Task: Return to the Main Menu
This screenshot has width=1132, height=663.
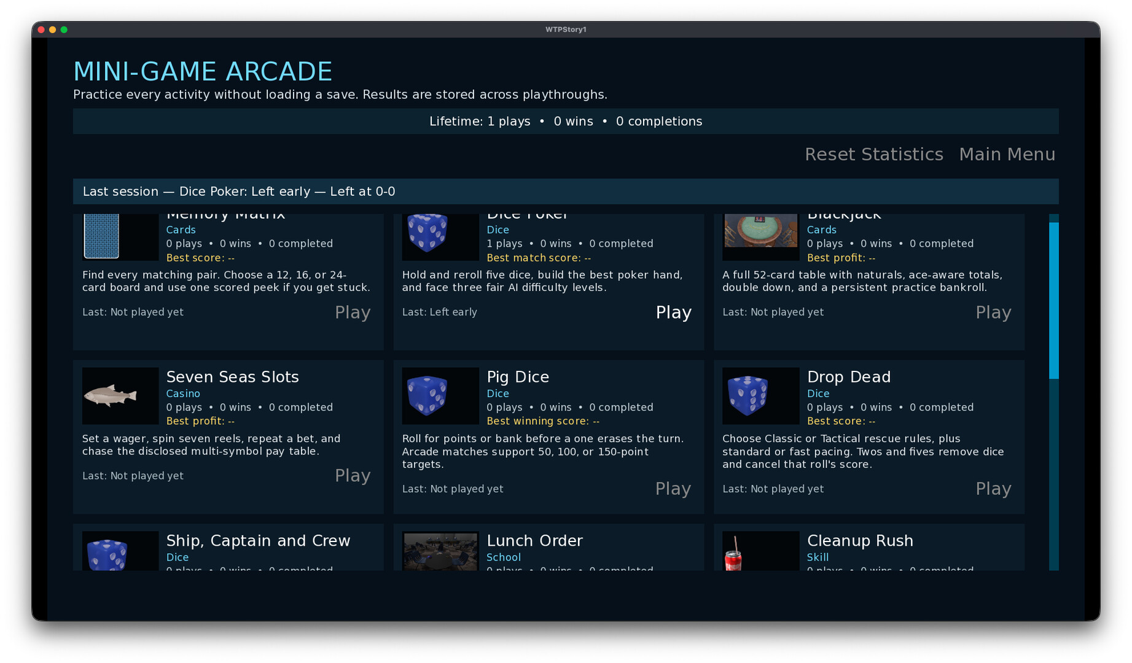Action: (x=1007, y=155)
